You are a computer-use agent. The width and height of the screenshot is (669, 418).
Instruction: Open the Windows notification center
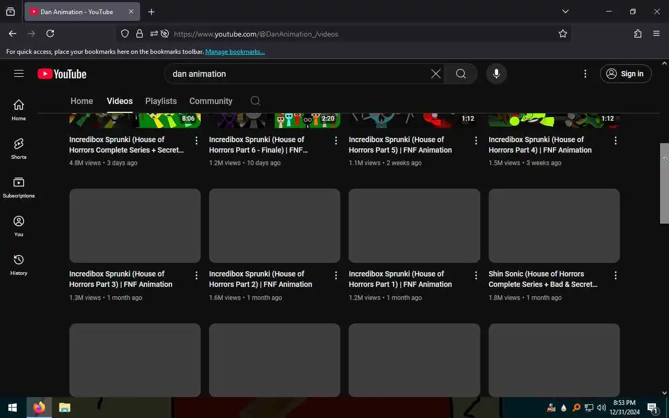pos(652,408)
